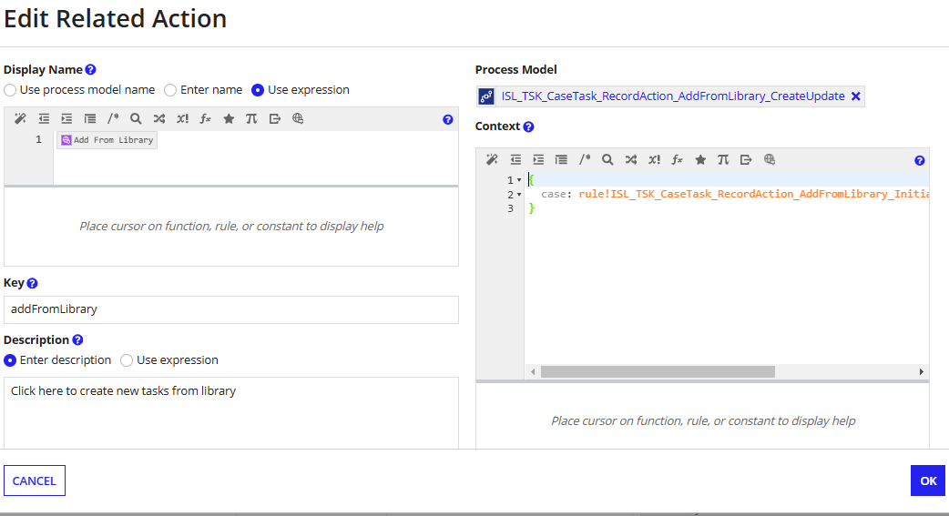Click the star icon in Context editor
The height and width of the screenshot is (516, 949).
coord(700,159)
